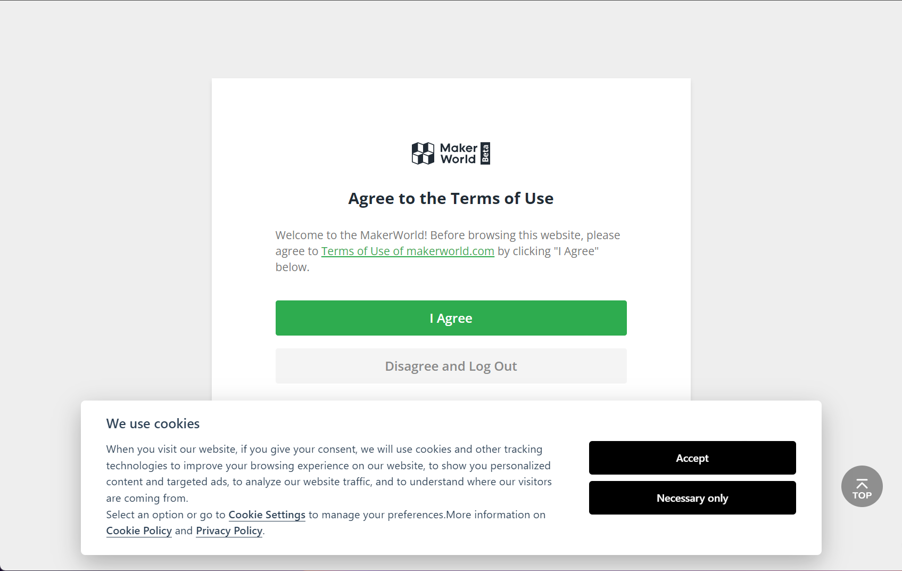
Task: Select Necessary only cookies
Action: coord(692,498)
